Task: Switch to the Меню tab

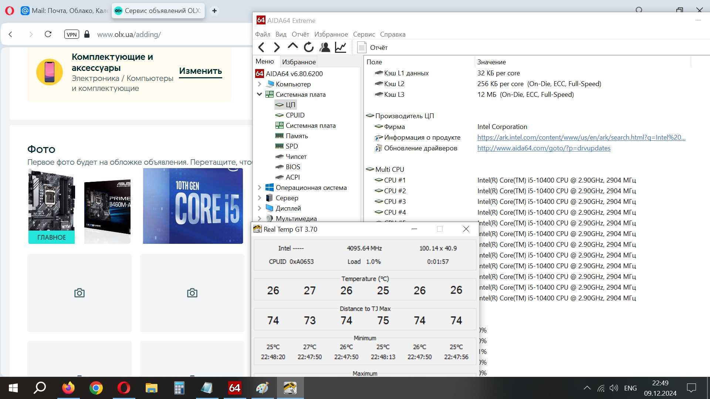Action: (265, 61)
